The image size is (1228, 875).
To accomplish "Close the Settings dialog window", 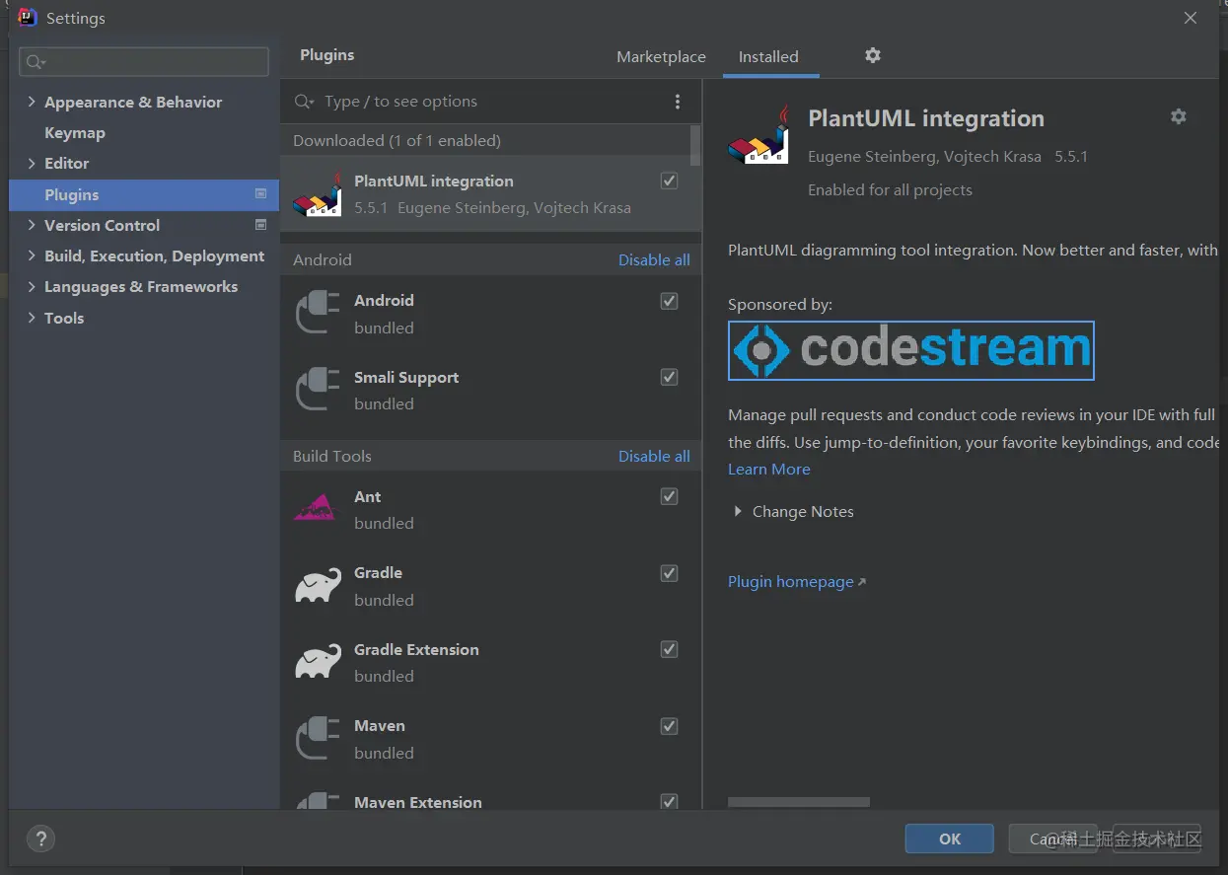I will pos(1191,18).
